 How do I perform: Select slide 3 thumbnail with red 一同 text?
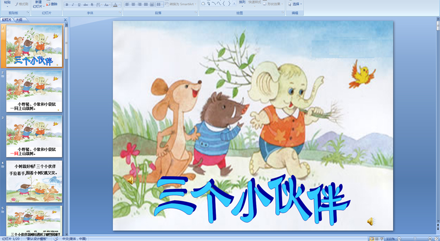[x=34, y=136]
